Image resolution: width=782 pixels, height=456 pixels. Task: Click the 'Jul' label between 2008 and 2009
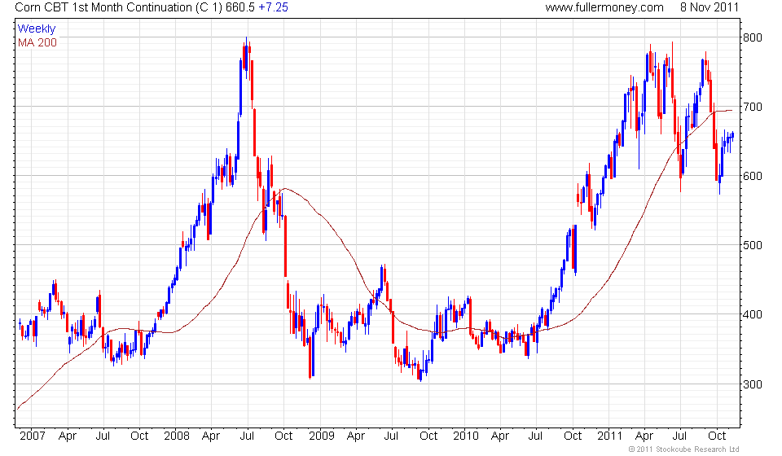click(247, 436)
